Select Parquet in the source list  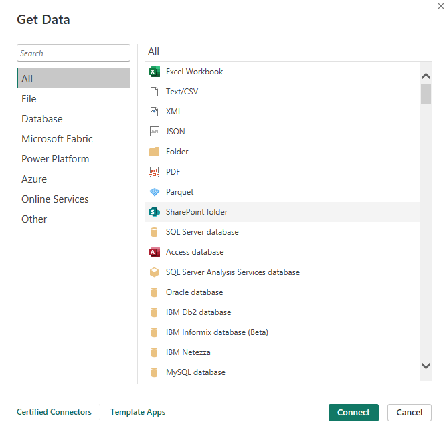[x=179, y=192]
